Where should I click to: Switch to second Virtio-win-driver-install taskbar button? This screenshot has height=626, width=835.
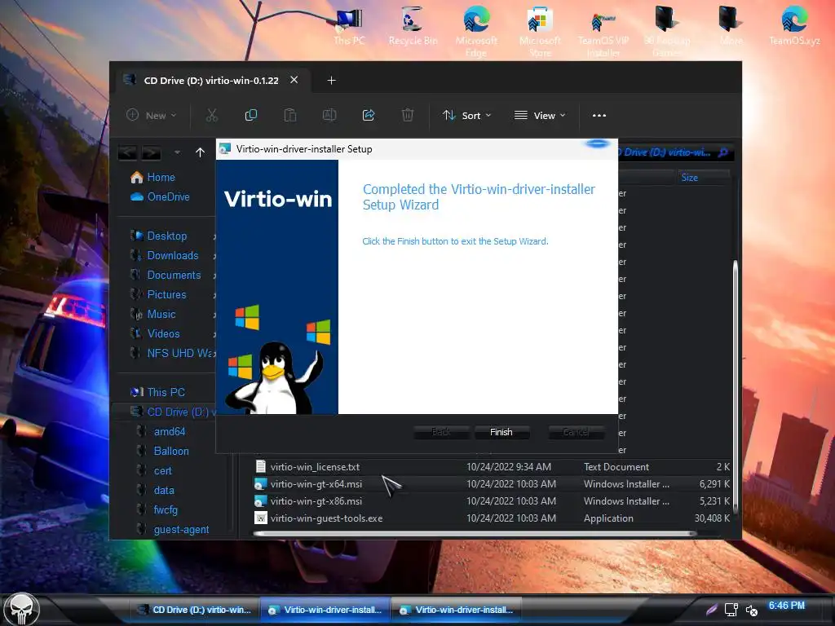tap(457, 610)
